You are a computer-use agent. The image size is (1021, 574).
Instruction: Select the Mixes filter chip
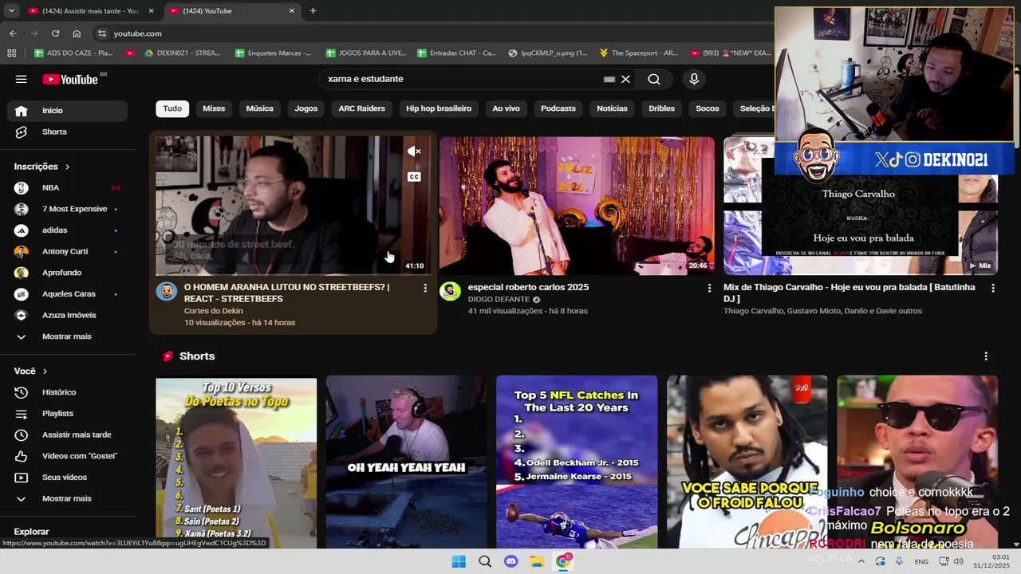click(214, 108)
